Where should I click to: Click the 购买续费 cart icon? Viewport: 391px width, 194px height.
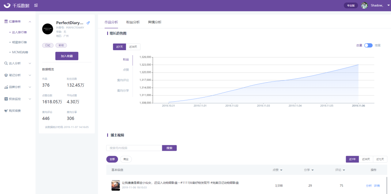point(6,111)
